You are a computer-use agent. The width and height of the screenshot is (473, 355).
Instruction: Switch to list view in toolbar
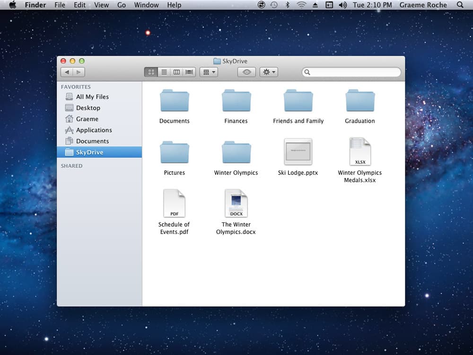pos(164,72)
